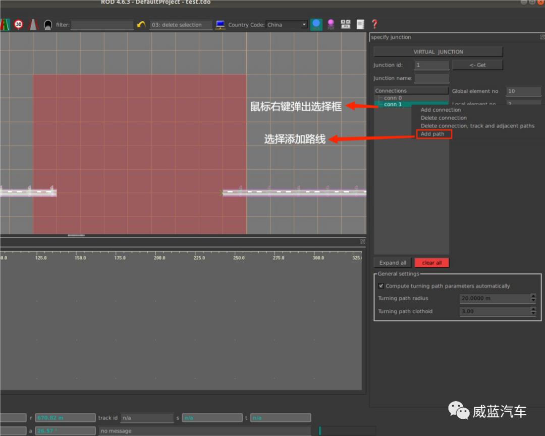Select conn 0 in Connections tree
Image resolution: width=545 pixels, height=436 pixels.
tap(393, 98)
